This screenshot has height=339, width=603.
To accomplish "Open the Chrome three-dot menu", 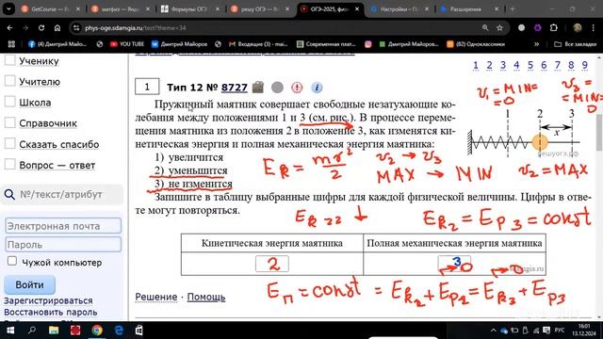I will pos(594,27).
